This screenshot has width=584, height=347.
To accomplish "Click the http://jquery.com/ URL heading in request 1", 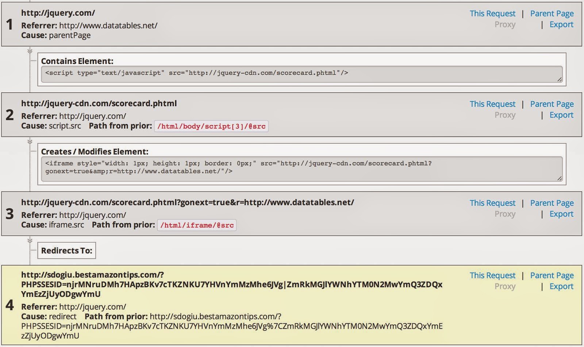I will (58, 13).
